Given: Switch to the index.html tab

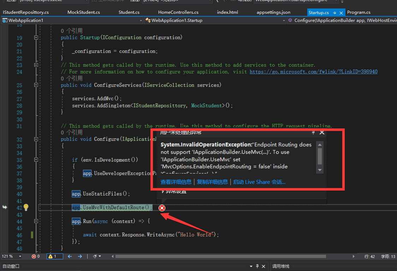Looking at the screenshot, I should point(227,12).
